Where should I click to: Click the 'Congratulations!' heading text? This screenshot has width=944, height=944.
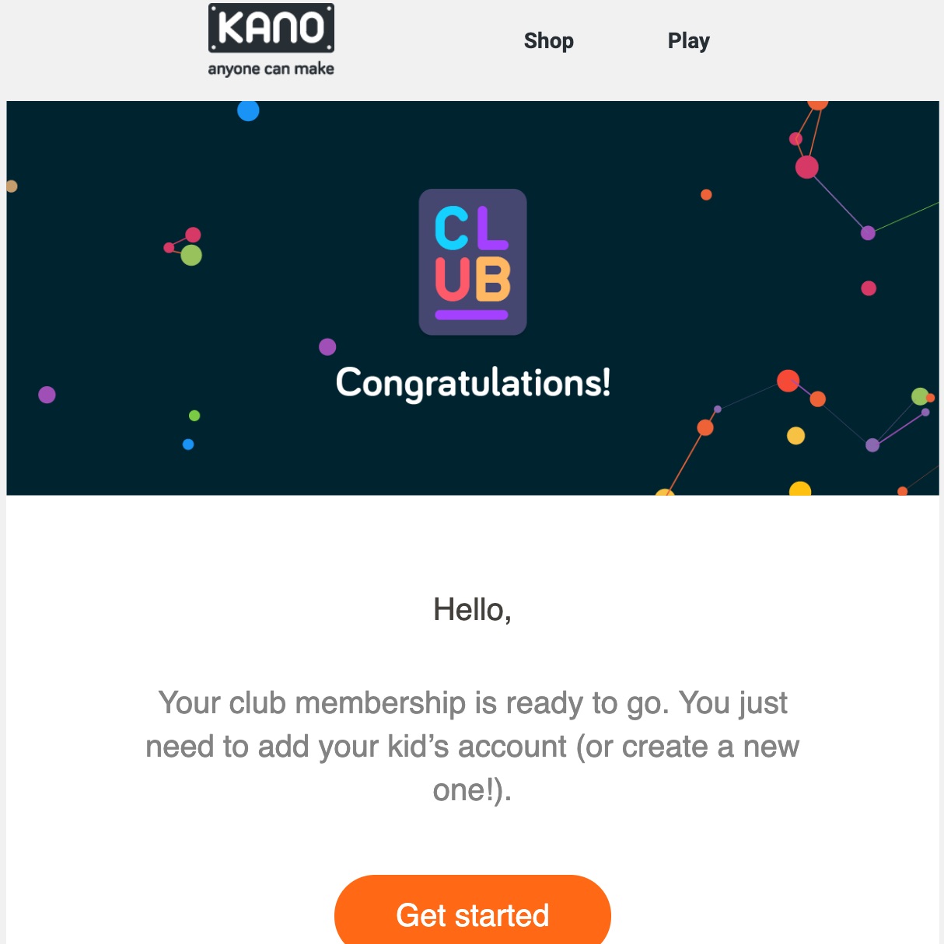(472, 382)
